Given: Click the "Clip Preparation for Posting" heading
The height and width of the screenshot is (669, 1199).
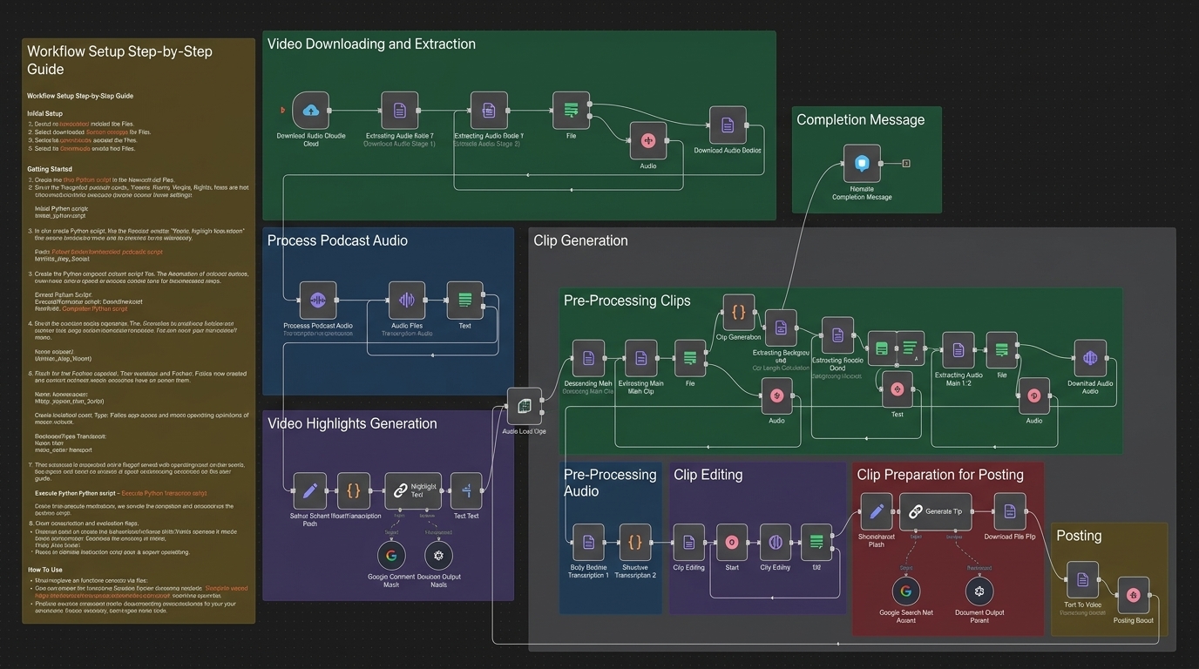Looking at the screenshot, I should [939, 475].
